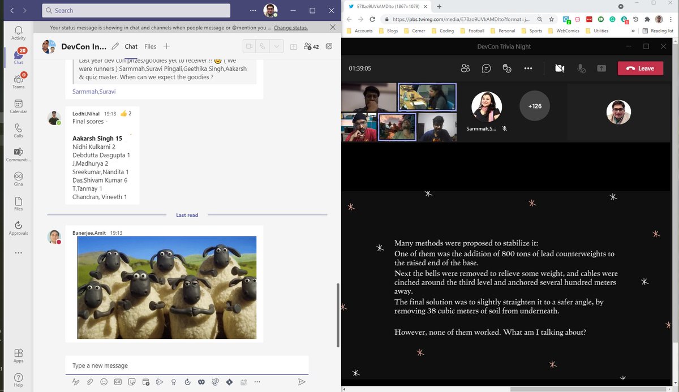This screenshot has height=392, width=679.
Task: Show more apps ellipsis in sidebar
Action: (18, 253)
